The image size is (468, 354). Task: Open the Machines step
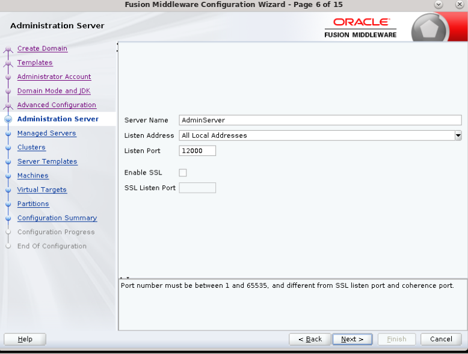[x=33, y=175]
